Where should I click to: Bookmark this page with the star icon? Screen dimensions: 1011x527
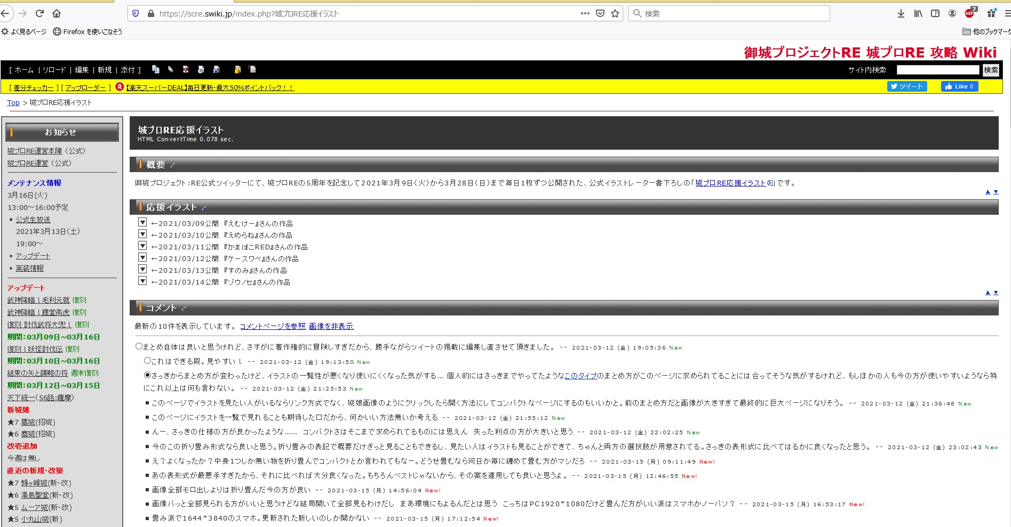615,13
